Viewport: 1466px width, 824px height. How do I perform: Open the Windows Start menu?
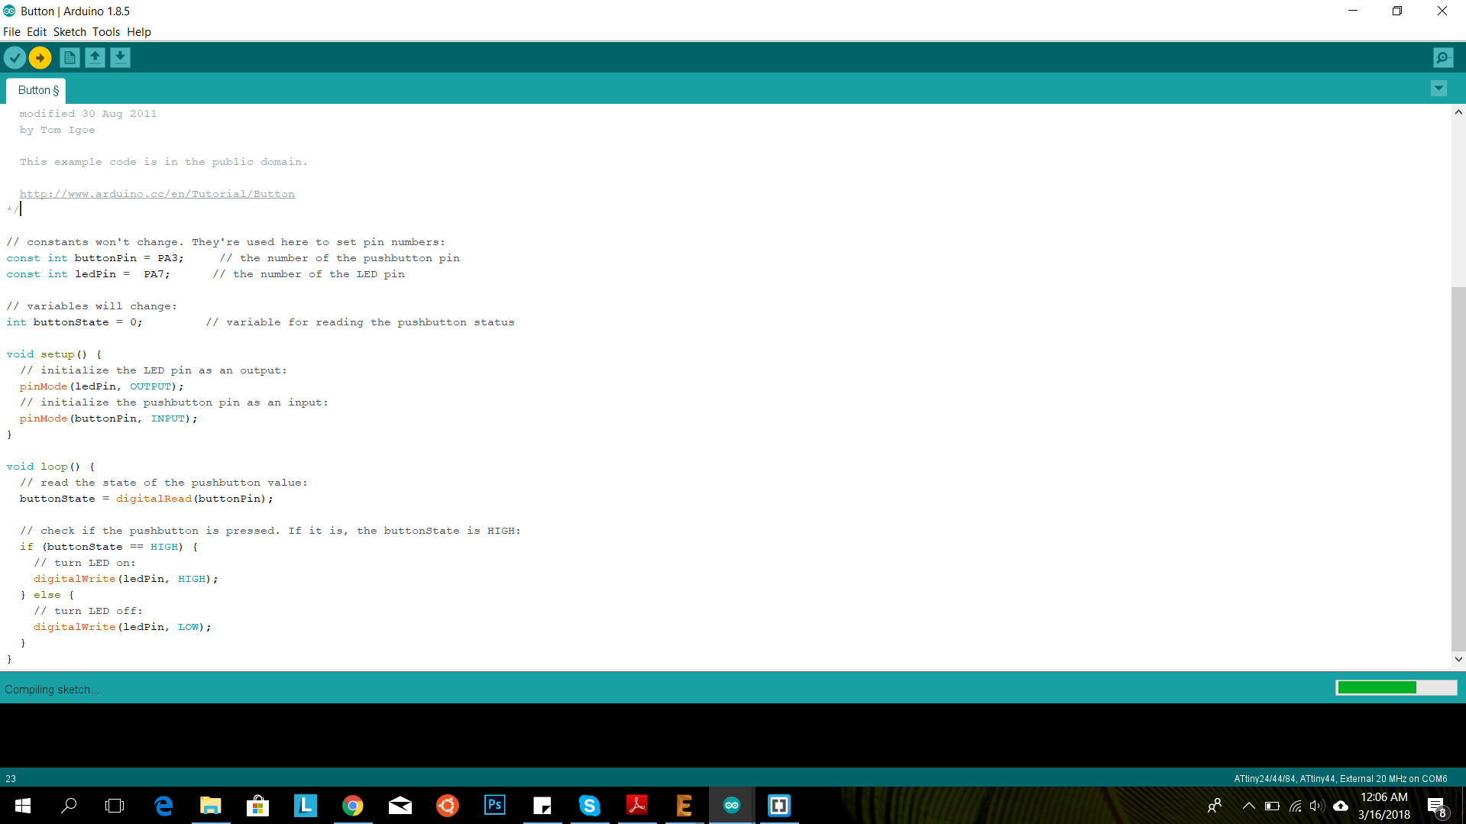click(23, 806)
